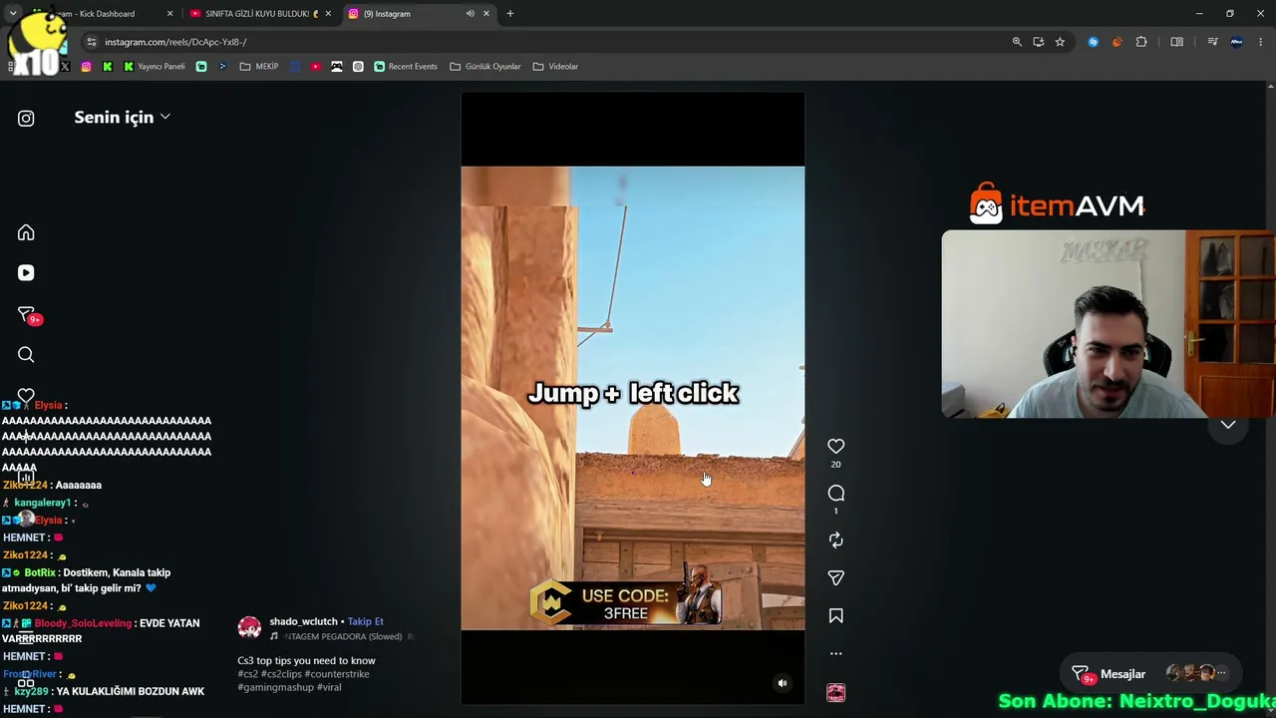The image size is (1276, 718).
Task: Open the MEKİP bookmarks folder
Action: tap(259, 67)
